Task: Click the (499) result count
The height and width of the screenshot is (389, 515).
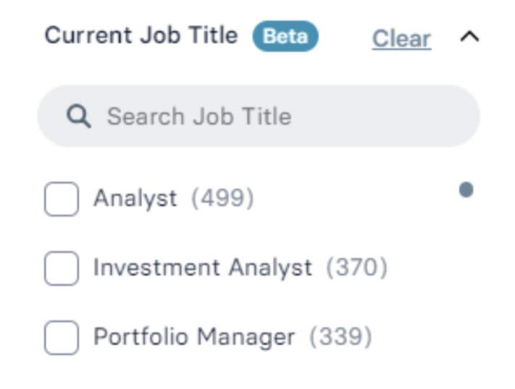Action: click(x=222, y=198)
